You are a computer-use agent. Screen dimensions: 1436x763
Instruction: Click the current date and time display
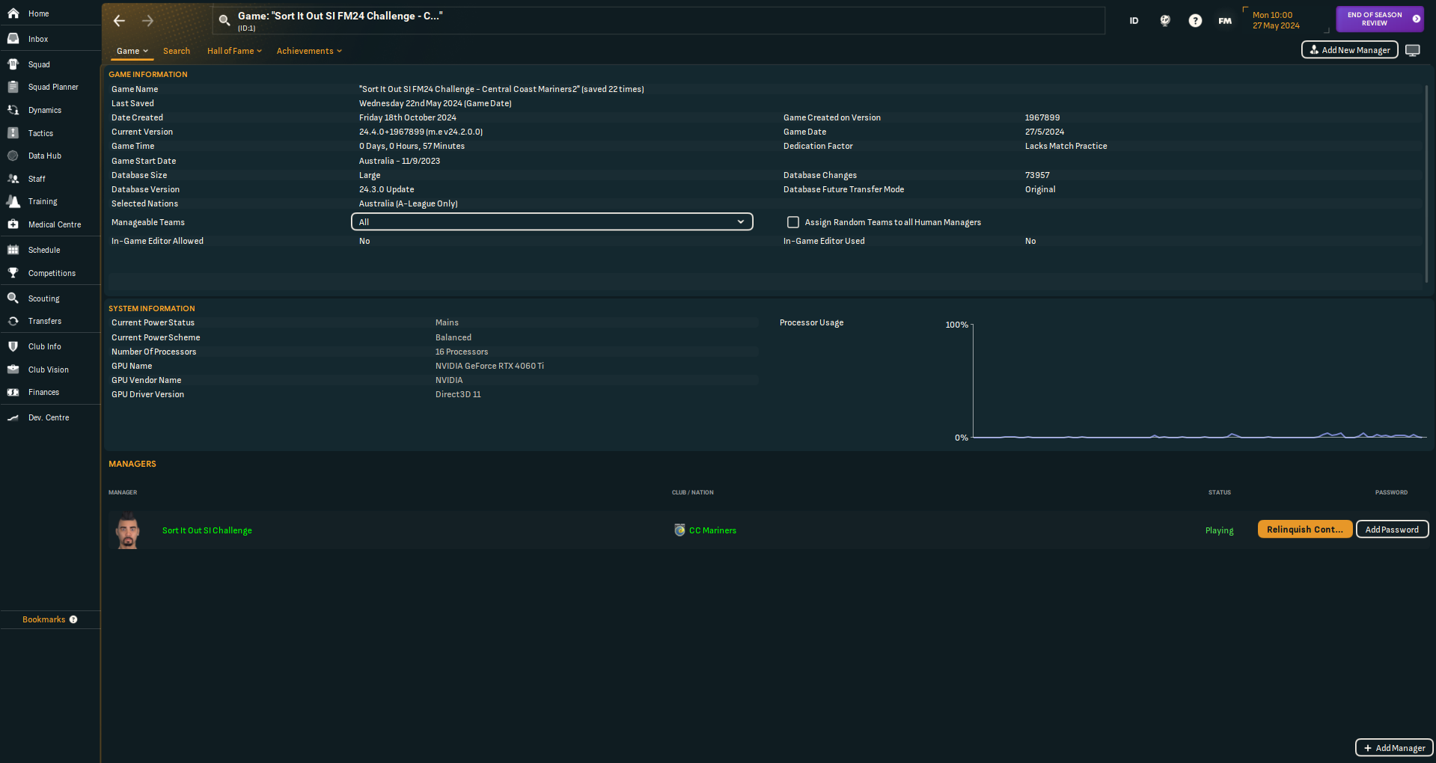(x=1276, y=20)
